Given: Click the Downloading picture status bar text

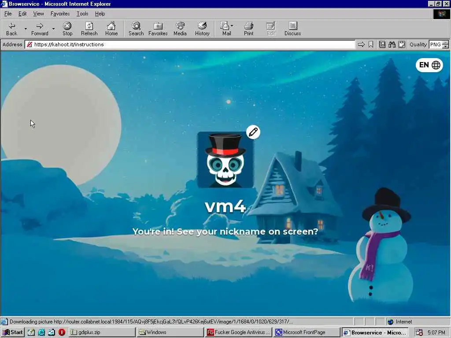Looking at the screenshot, I should 151,322.
